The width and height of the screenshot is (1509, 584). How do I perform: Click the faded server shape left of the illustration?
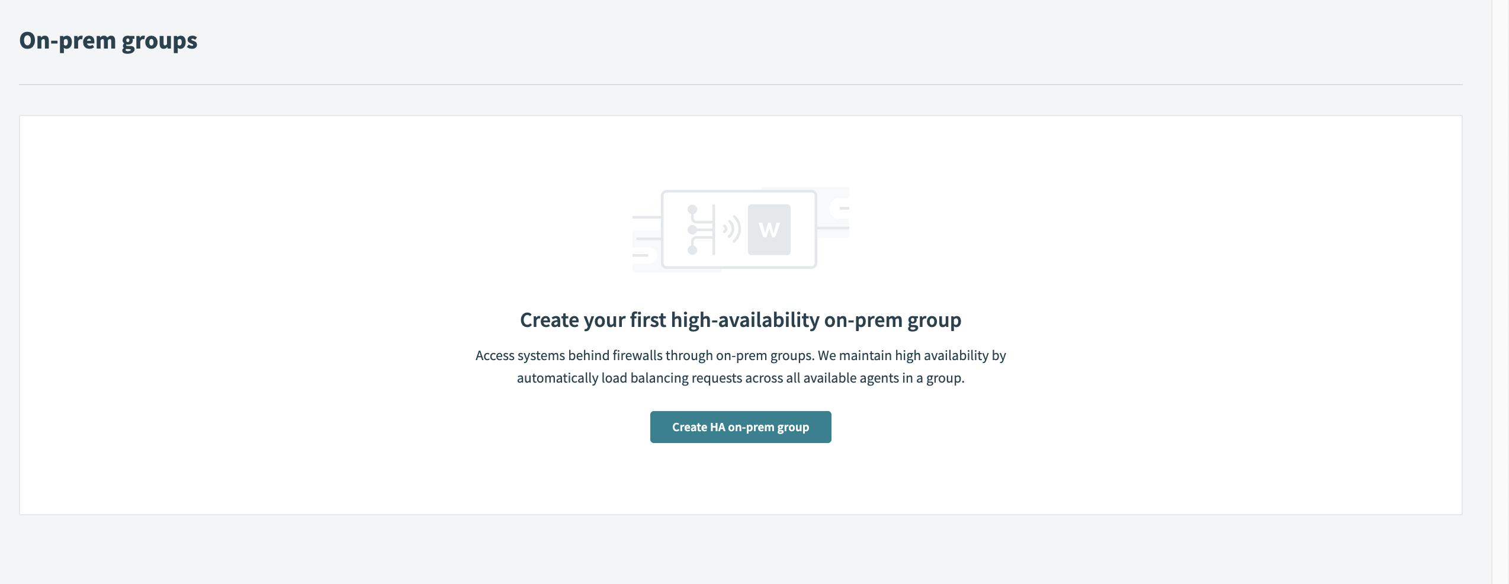(x=646, y=255)
